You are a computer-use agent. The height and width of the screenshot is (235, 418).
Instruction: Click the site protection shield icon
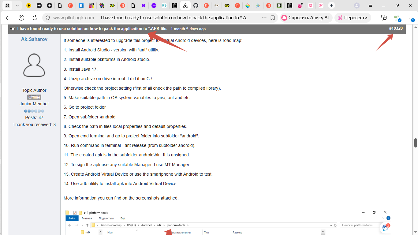47,18
